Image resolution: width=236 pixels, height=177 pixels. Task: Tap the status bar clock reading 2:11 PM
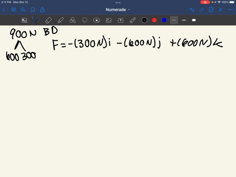coord(6,2)
